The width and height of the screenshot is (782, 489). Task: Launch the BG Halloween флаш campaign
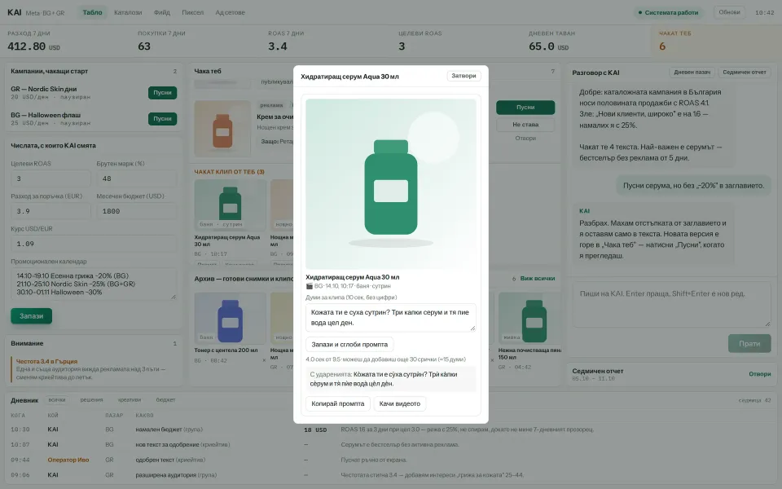(x=162, y=119)
